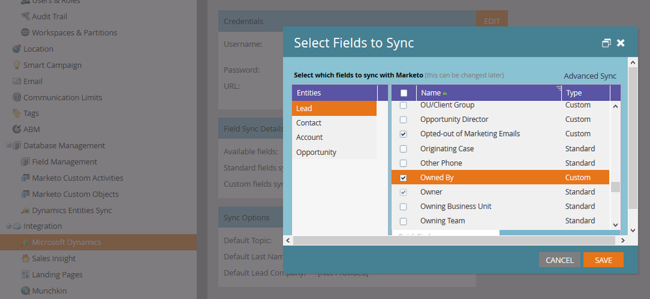Click the field list down scroll arrow
The width and height of the screenshot is (650, 299).
(615, 225)
